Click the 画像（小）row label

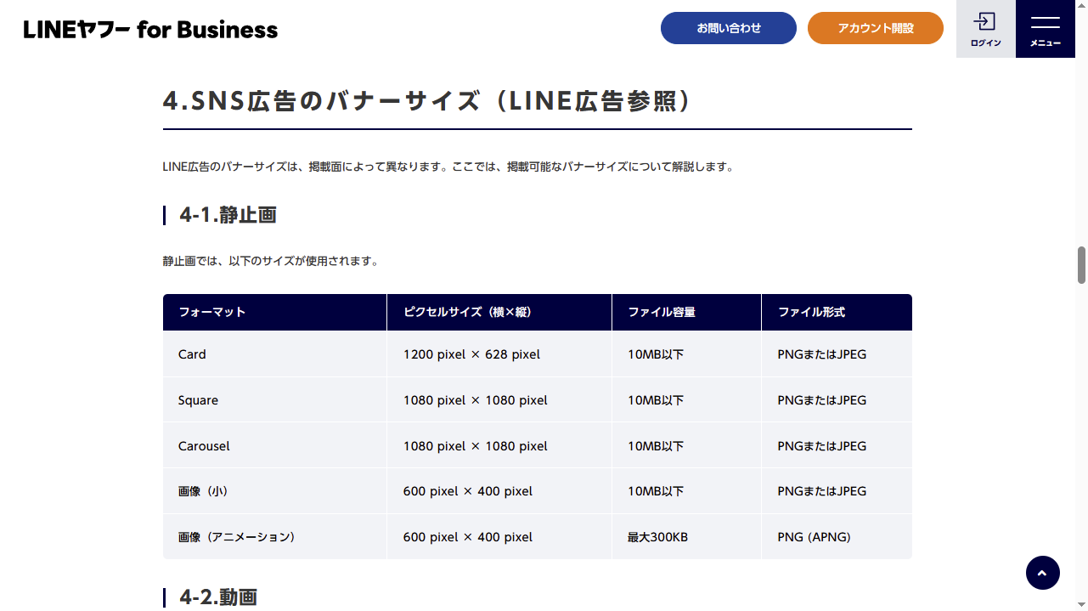tap(203, 491)
